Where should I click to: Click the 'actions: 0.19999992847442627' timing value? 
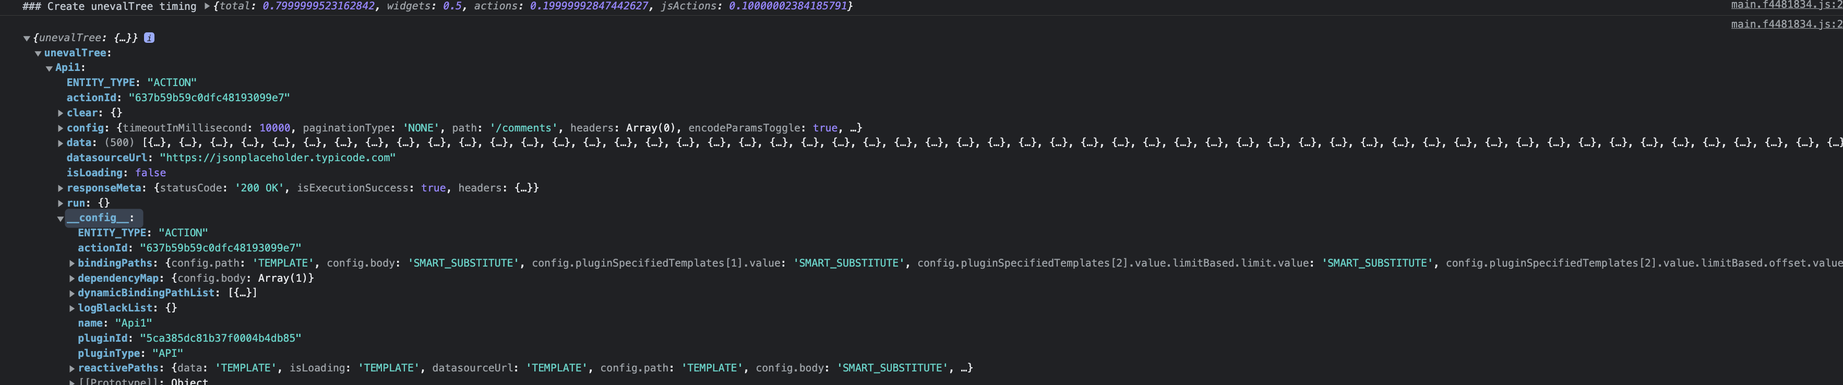click(x=561, y=6)
